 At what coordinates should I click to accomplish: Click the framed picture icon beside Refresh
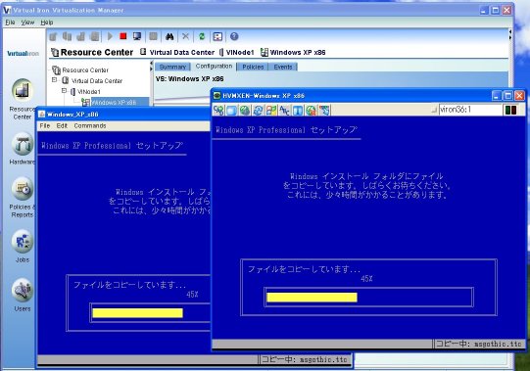[217, 36]
